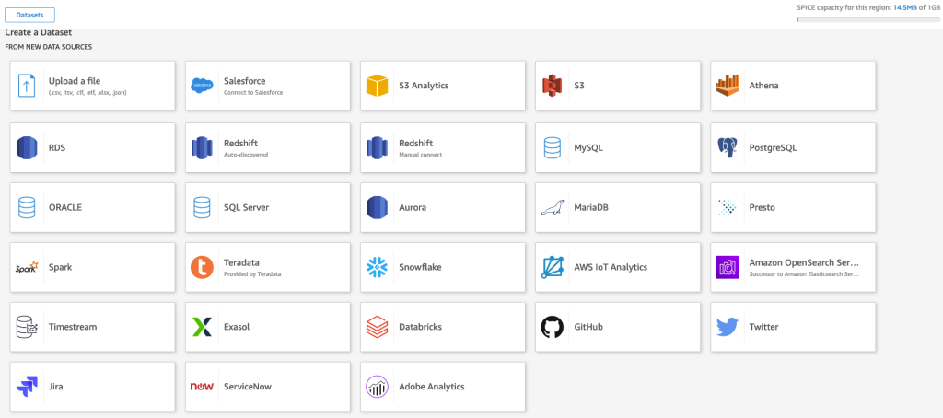This screenshot has height=418, width=943.
Task: Choose the 'Athena' card label
Action: tap(763, 86)
